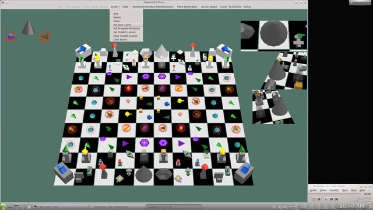Click End Editor in menu bar
Screen dimensions: 373x210
pos(235,6)
